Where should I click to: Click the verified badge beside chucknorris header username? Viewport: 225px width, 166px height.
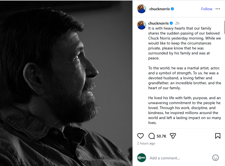[172, 9]
